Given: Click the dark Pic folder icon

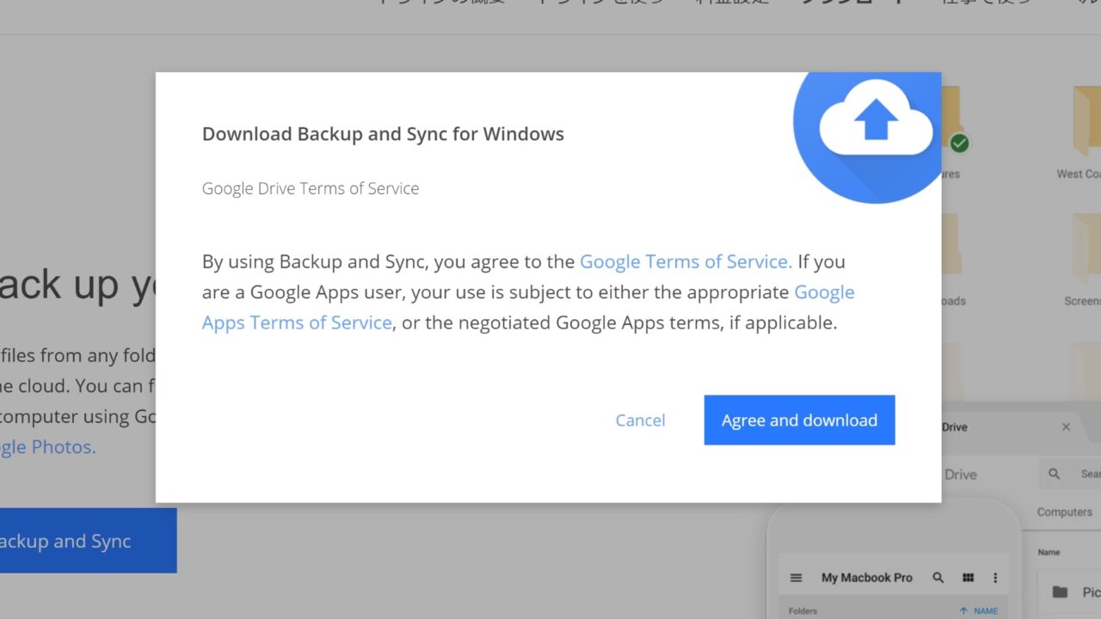Looking at the screenshot, I should tap(1061, 591).
